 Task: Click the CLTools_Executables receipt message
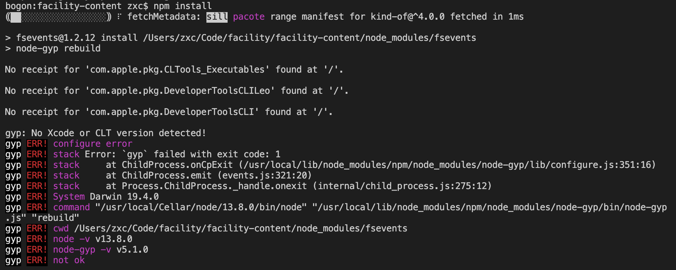(x=174, y=70)
